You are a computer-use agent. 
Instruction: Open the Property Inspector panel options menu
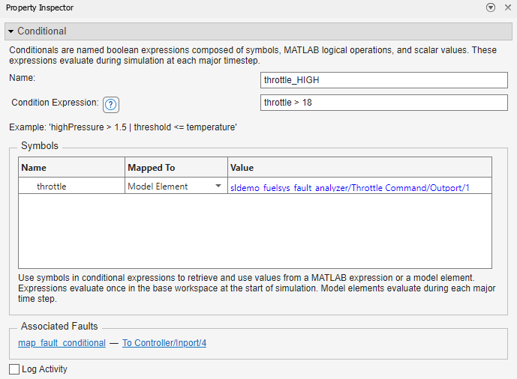[491, 7]
